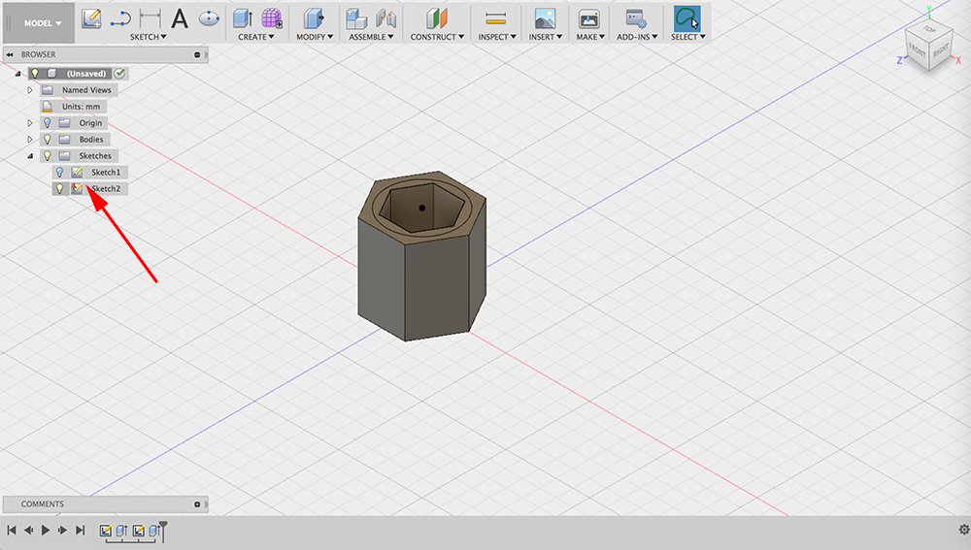971x550 pixels.
Task: Open the purple Create Form icon
Action: (272, 18)
